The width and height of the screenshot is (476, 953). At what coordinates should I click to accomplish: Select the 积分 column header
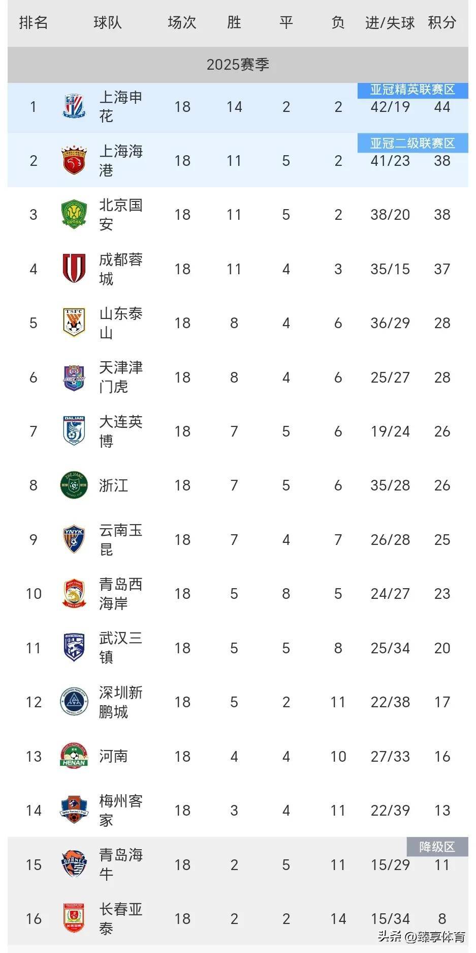pyautogui.click(x=442, y=23)
